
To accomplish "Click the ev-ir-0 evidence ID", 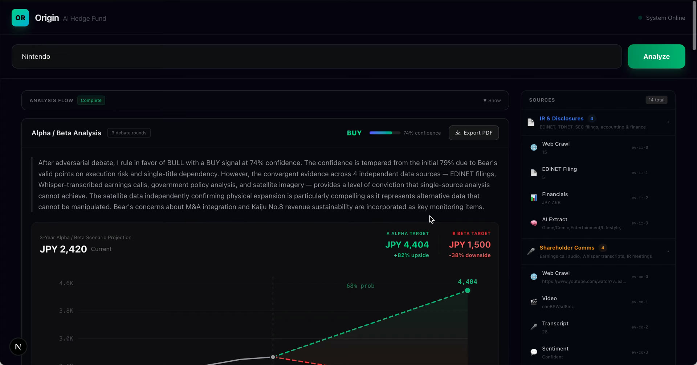I will [640, 148].
